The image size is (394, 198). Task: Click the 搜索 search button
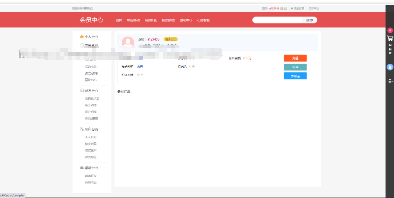click(310, 20)
